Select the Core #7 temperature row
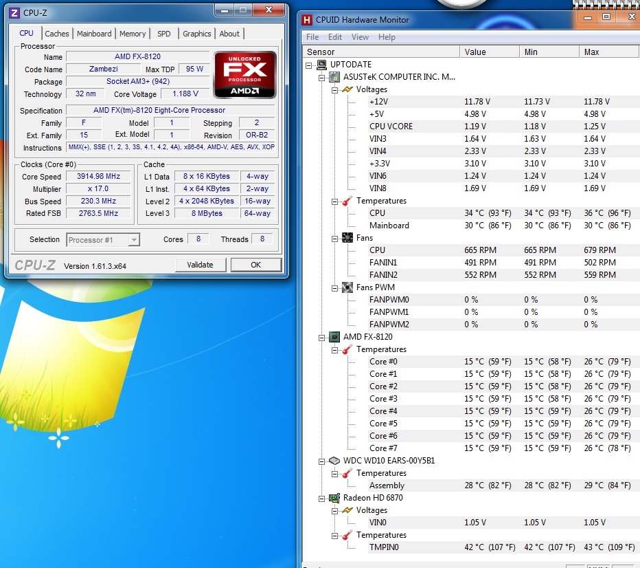Image resolution: width=640 pixels, height=568 pixels. click(x=503, y=448)
